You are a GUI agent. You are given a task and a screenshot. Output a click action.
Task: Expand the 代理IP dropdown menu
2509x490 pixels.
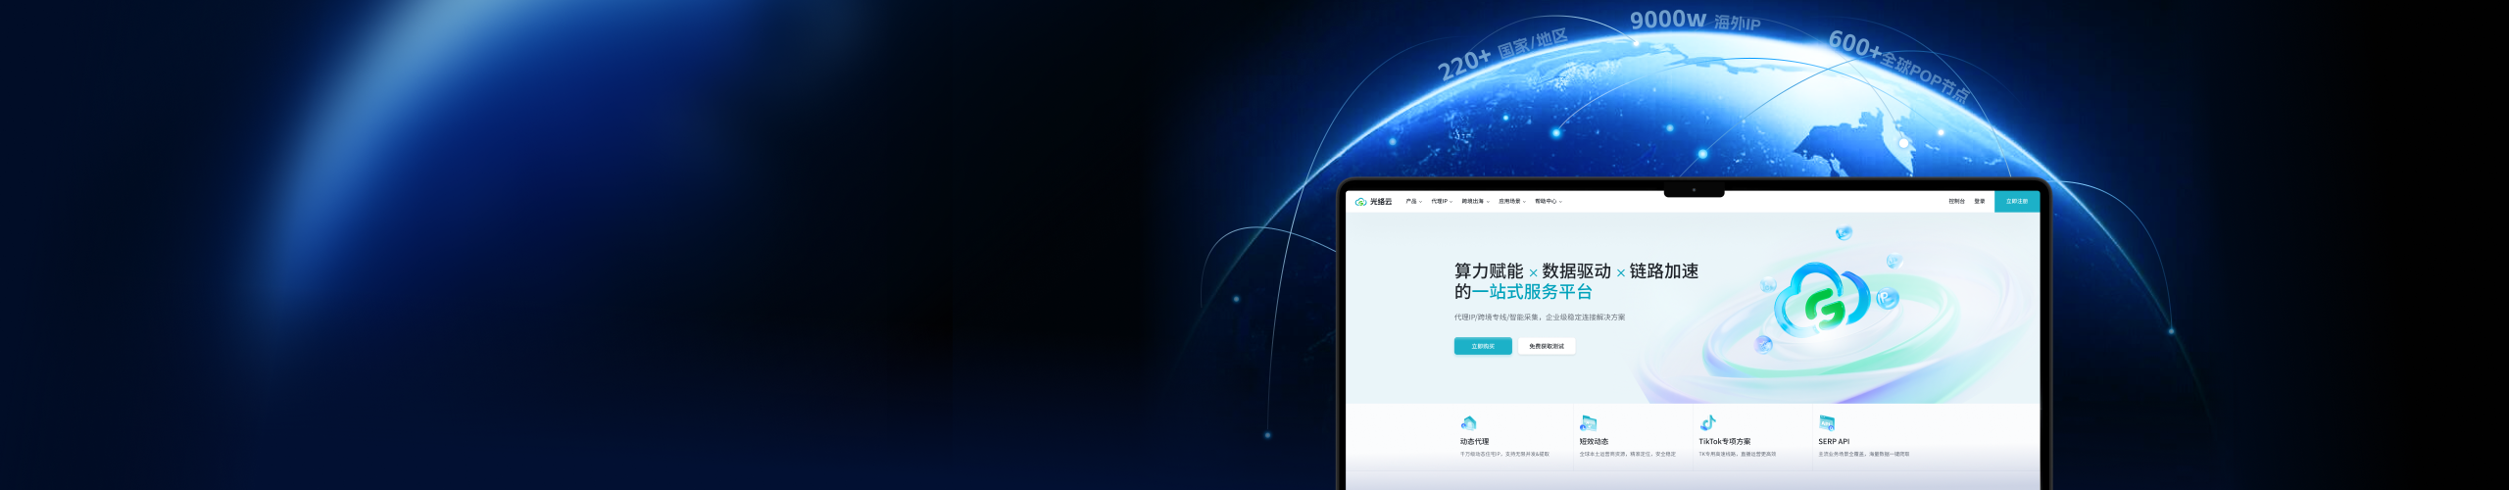click(x=1441, y=202)
